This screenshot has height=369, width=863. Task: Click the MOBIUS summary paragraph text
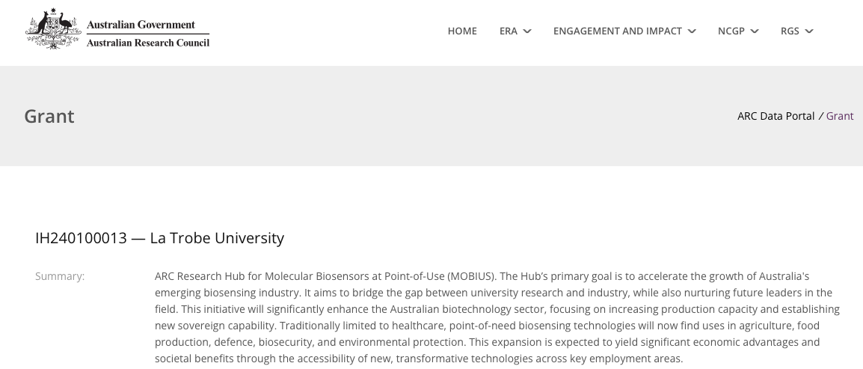coord(497,317)
